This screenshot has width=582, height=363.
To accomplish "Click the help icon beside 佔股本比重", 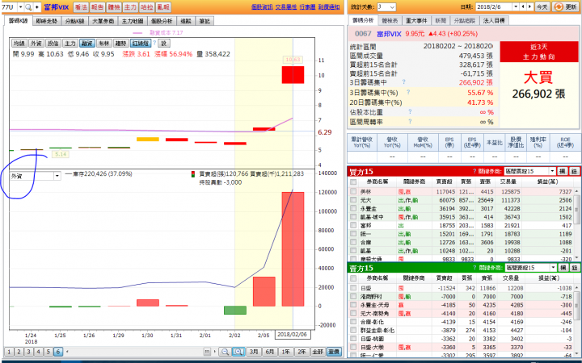I will point(410,111).
